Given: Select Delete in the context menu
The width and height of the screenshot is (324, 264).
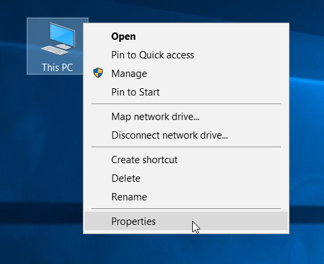Looking at the screenshot, I should click(x=186, y=178).
